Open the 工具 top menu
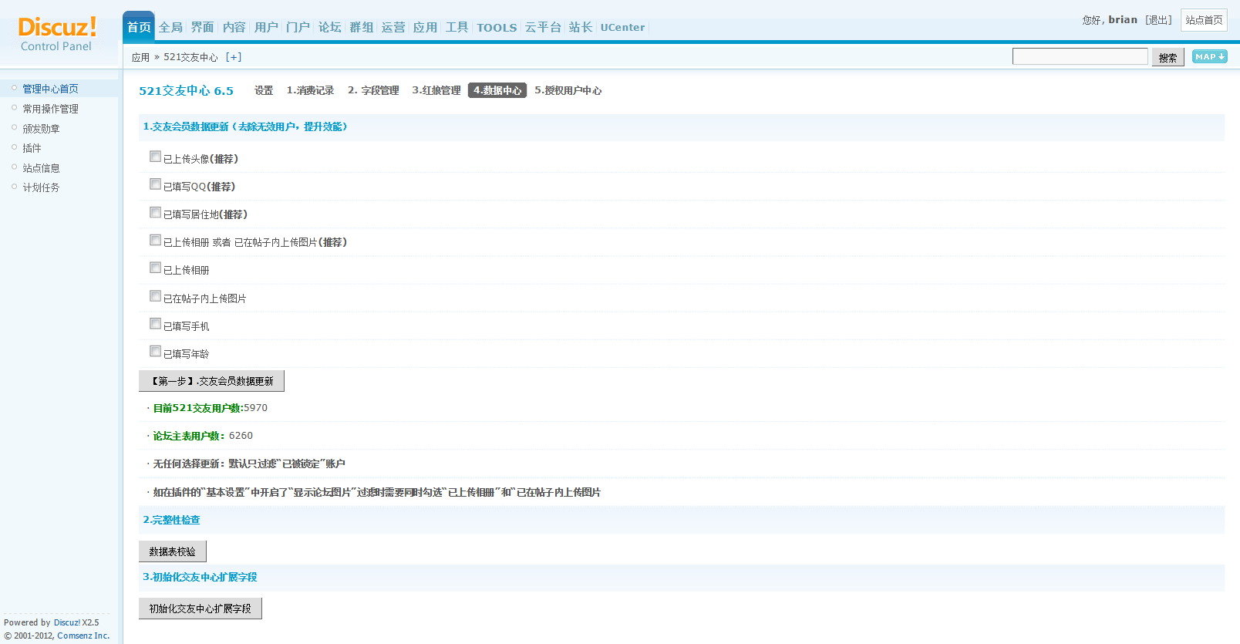1240x644 pixels. (457, 27)
